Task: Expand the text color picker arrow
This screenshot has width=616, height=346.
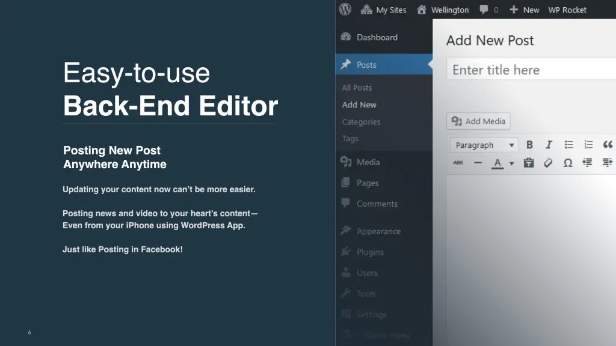Action: (x=512, y=163)
